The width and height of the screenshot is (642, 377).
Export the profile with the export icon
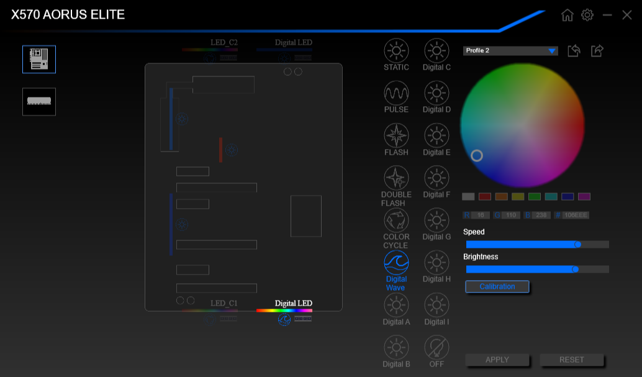597,51
